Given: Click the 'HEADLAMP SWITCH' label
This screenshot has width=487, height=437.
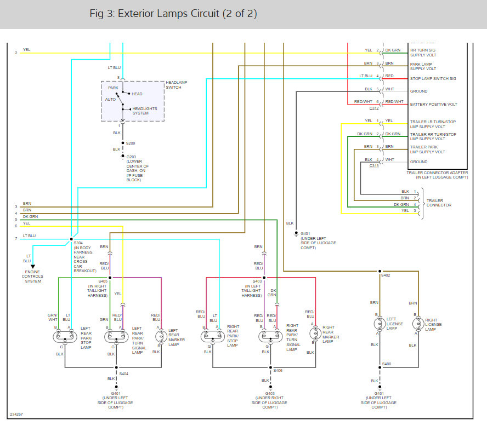Looking at the screenshot, I should click(x=177, y=85).
